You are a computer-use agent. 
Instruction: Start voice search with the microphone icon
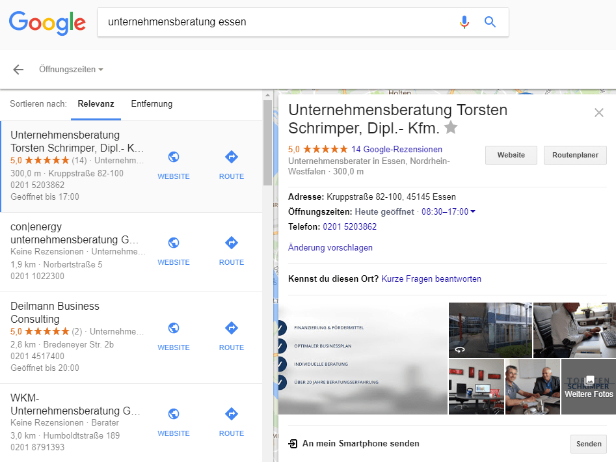pos(464,22)
